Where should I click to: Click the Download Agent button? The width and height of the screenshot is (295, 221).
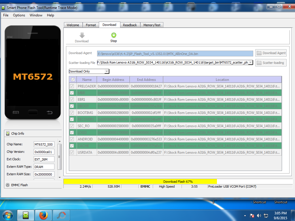tap(271, 53)
